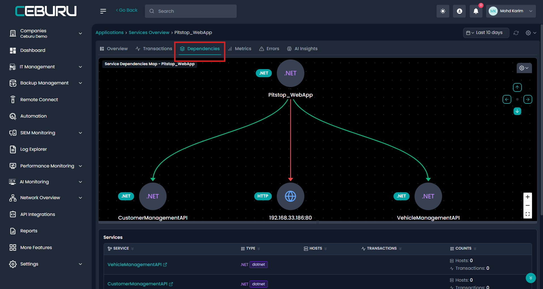Click the Remote Connect sidebar icon
This screenshot has height=289, width=543.
tap(13, 100)
